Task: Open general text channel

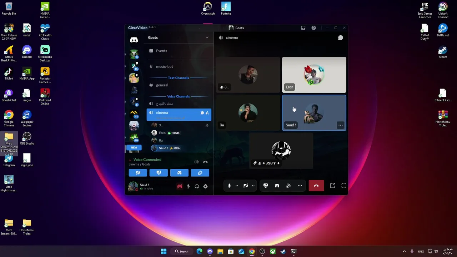Action: point(179,85)
